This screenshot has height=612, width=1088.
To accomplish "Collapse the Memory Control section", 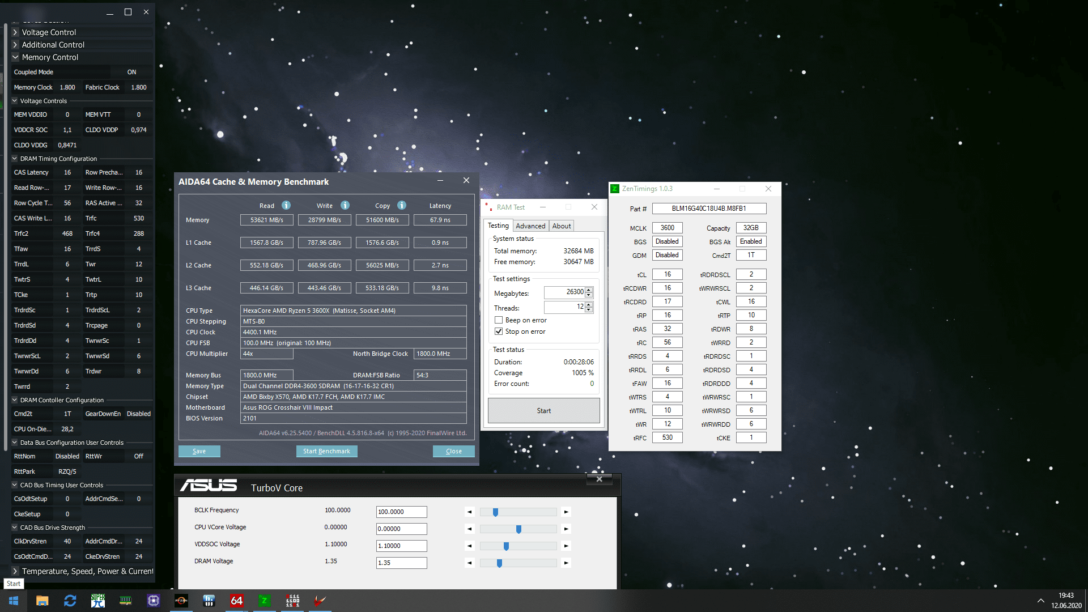I will [15, 57].
